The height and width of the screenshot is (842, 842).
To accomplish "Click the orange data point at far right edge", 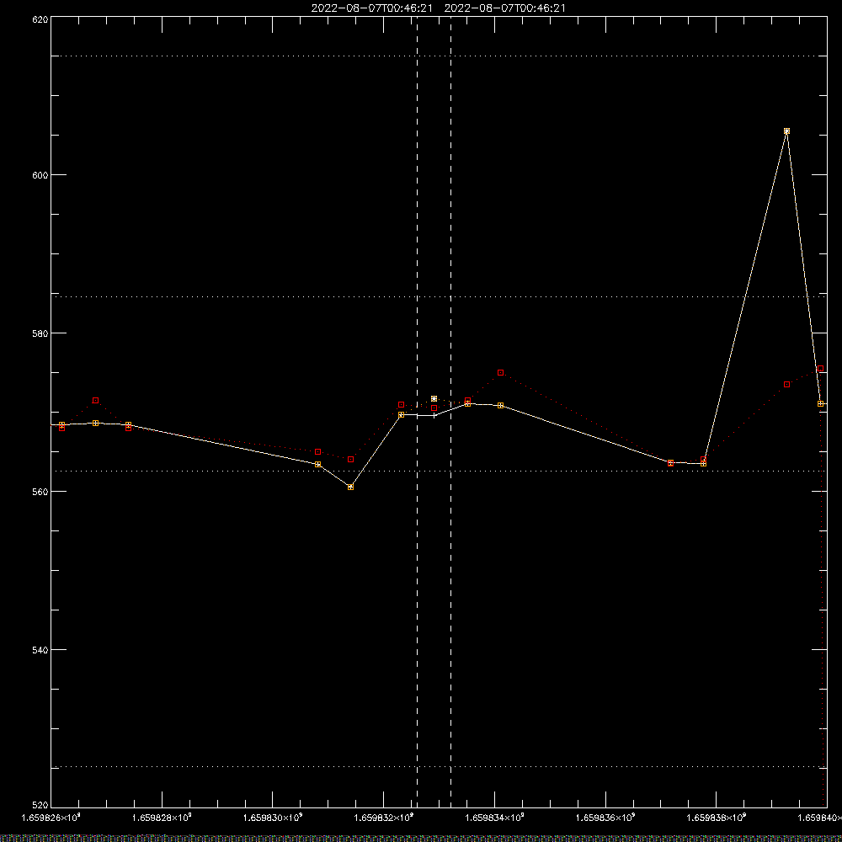I will pos(820,404).
